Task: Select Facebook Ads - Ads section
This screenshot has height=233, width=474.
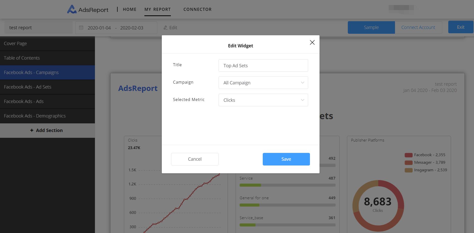Action: (47, 102)
